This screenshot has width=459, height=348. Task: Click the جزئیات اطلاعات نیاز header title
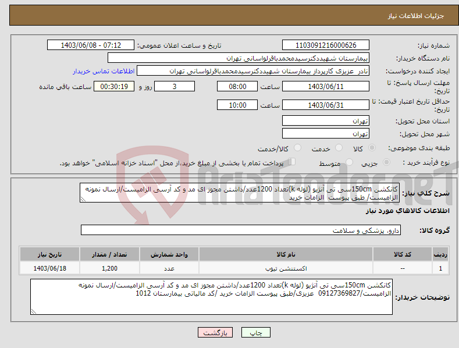pos(416,16)
